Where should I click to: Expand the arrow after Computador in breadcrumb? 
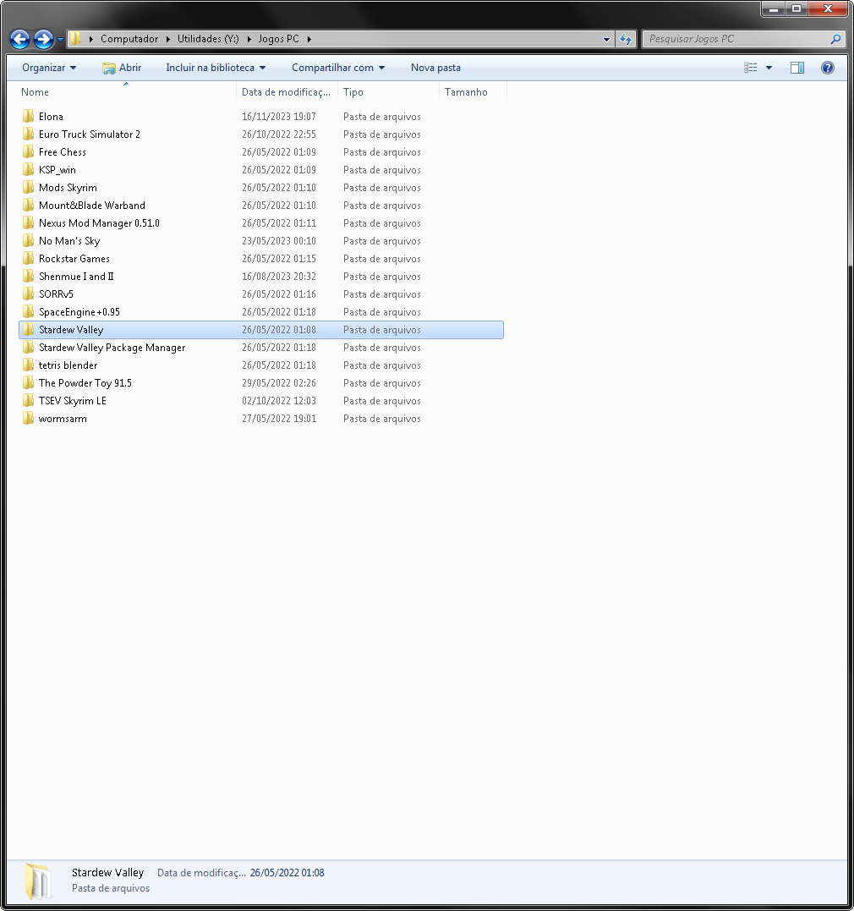point(167,39)
